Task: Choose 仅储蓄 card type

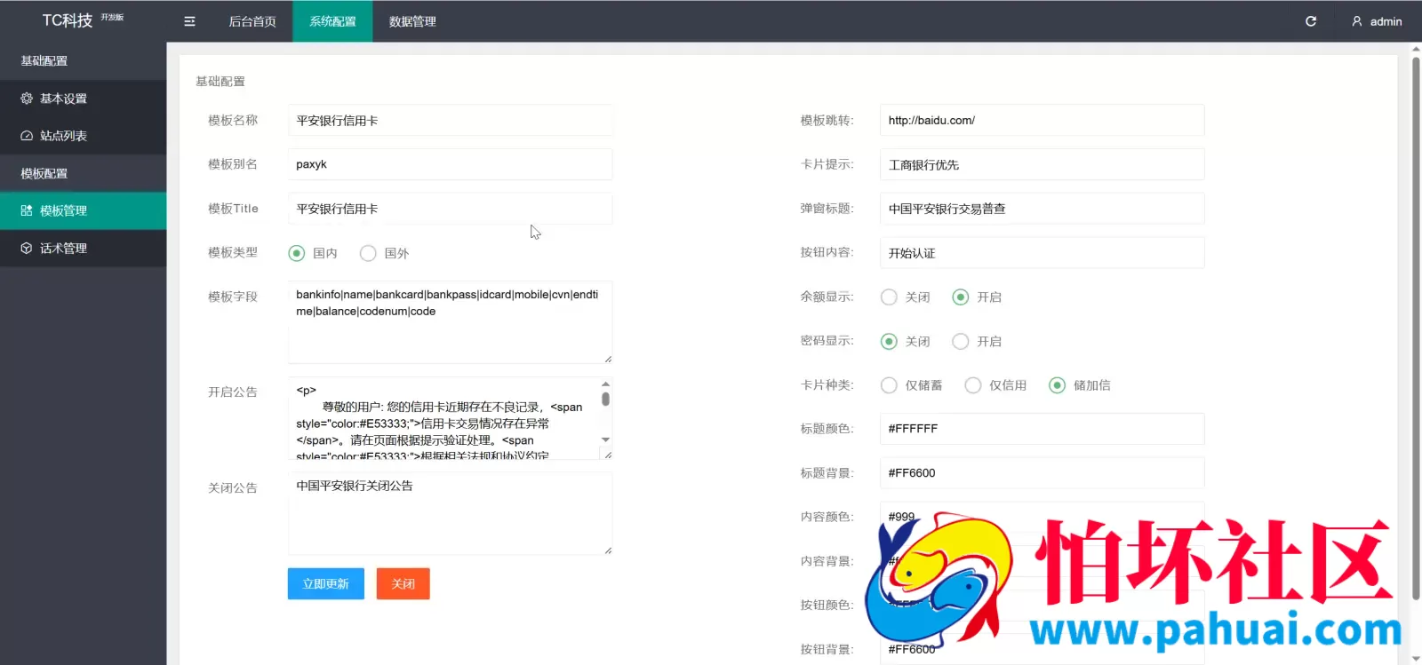Action: [x=889, y=385]
